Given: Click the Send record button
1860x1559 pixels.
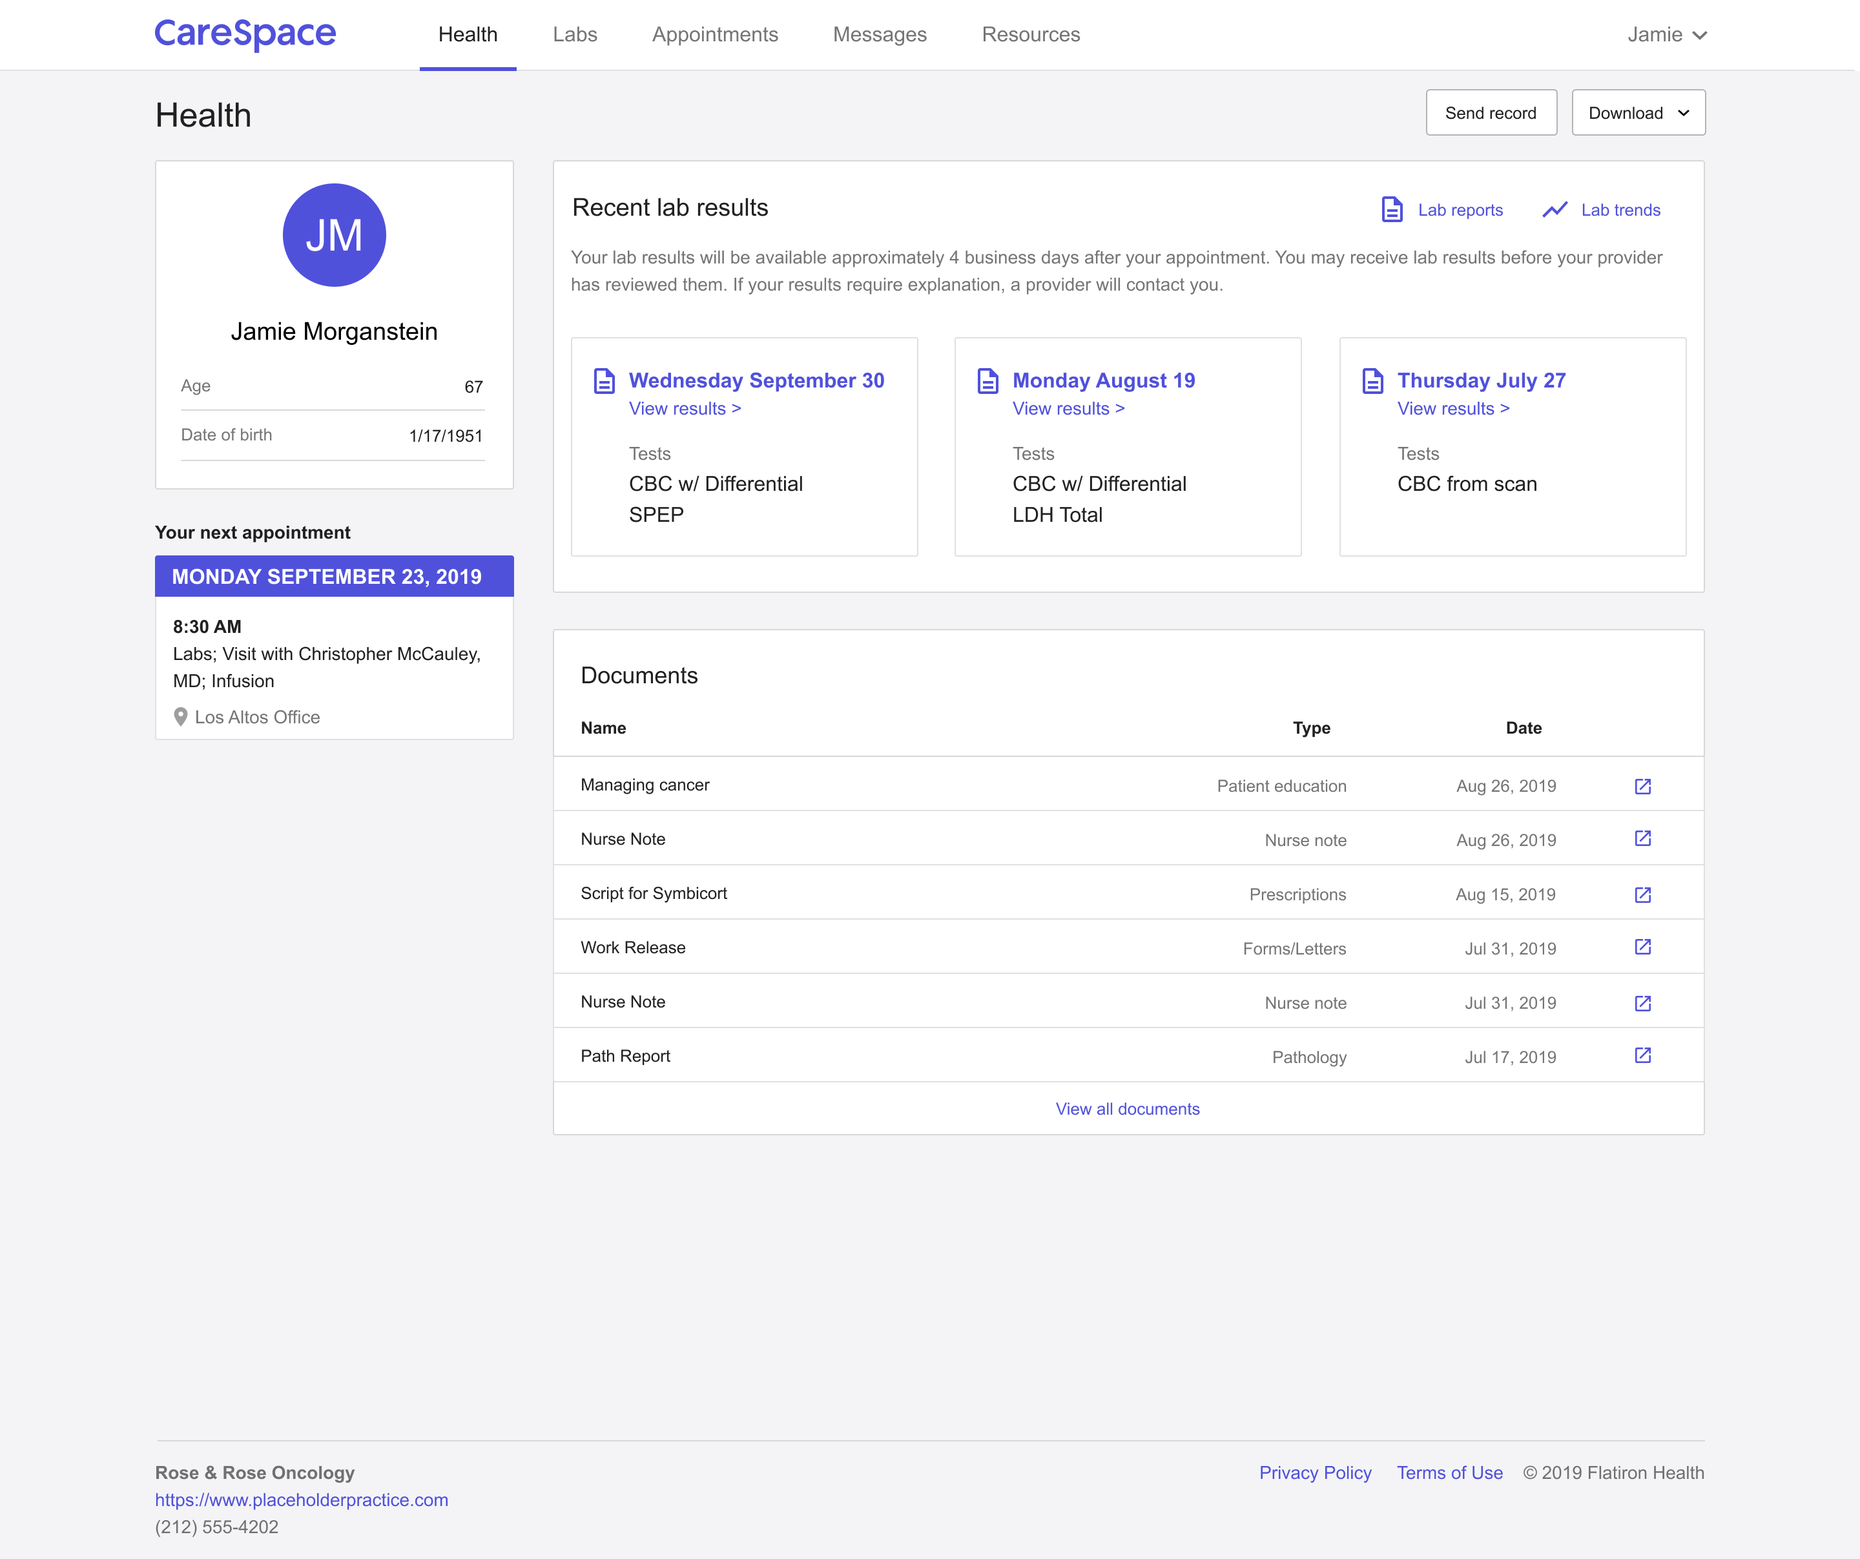Looking at the screenshot, I should (1491, 112).
